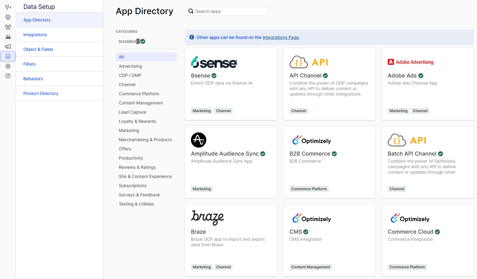The height and width of the screenshot is (279, 477).
Task: Open the Adobe Ads app title
Action: coord(402,76)
